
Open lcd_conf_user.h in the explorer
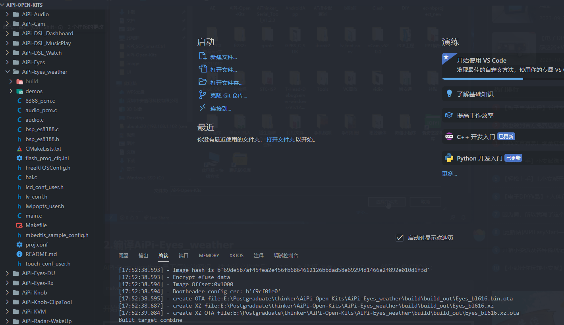(44, 187)
